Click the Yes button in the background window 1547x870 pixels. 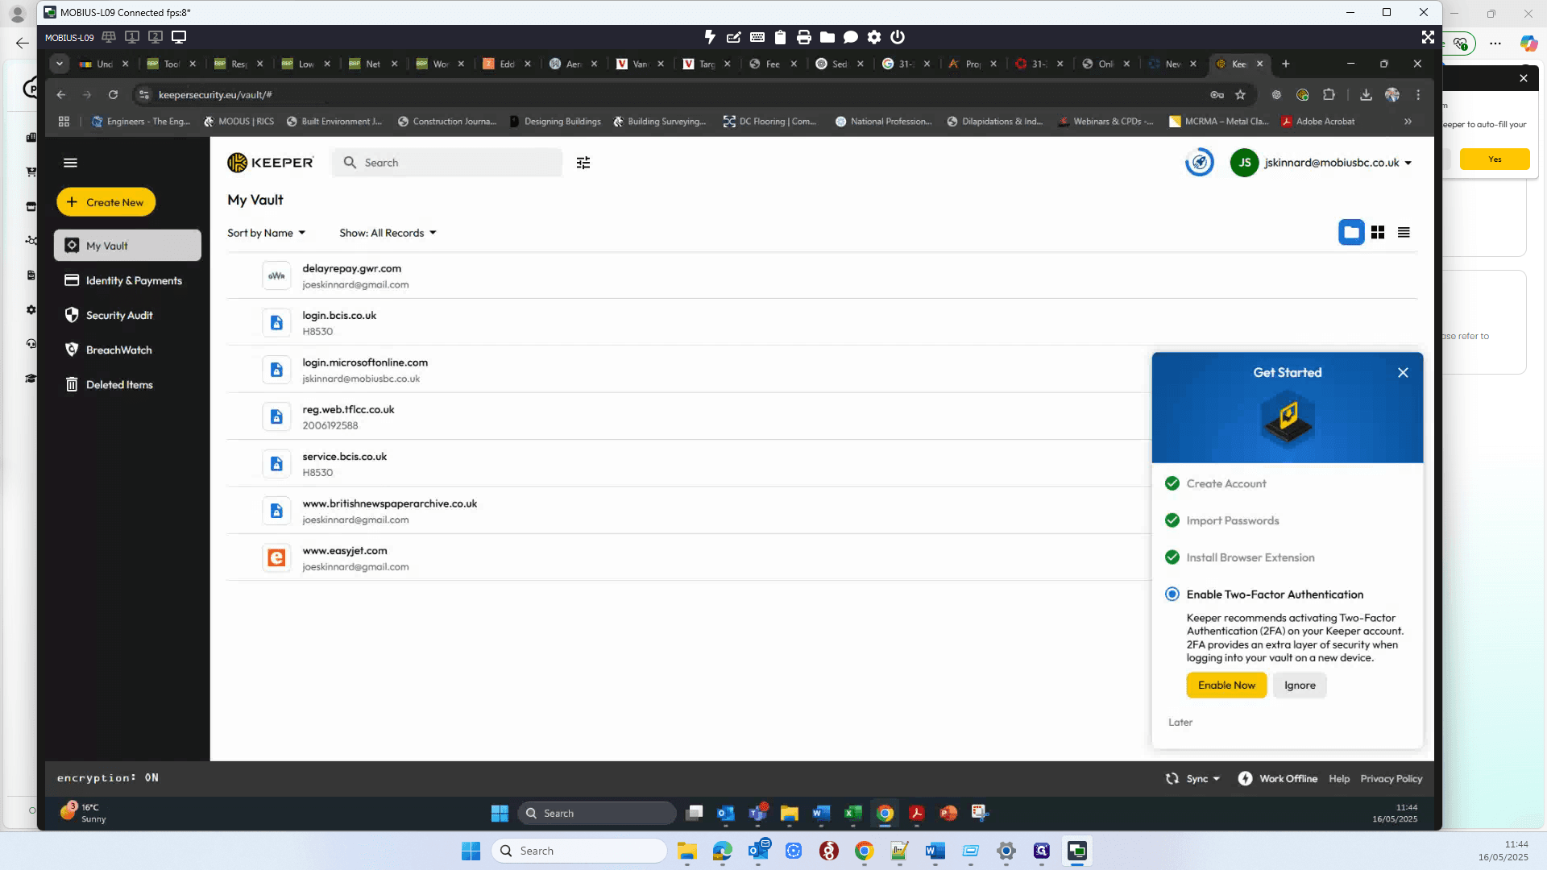1495,159
